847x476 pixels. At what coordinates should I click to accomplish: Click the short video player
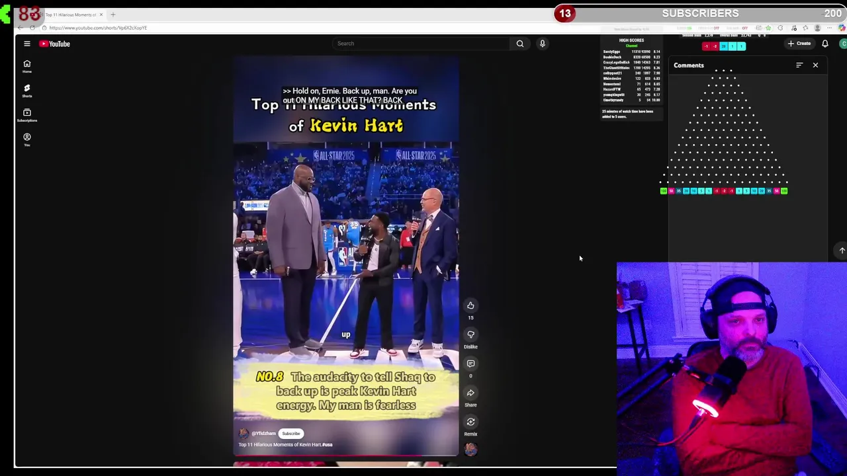[345, 257]
